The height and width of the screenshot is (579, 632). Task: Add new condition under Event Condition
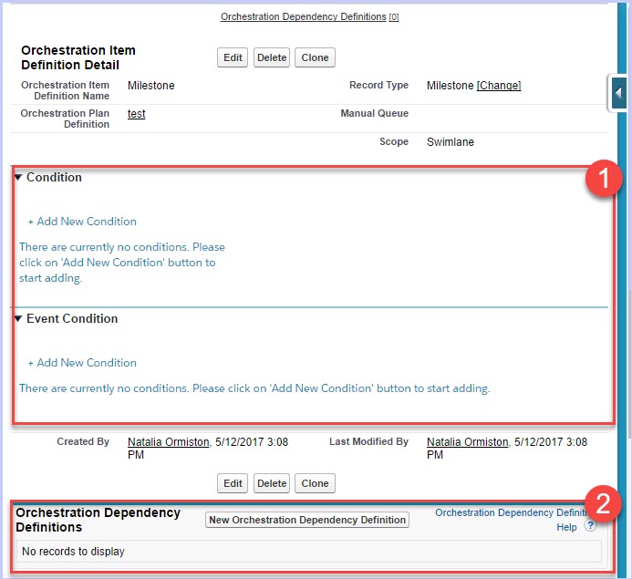[82, 363]
